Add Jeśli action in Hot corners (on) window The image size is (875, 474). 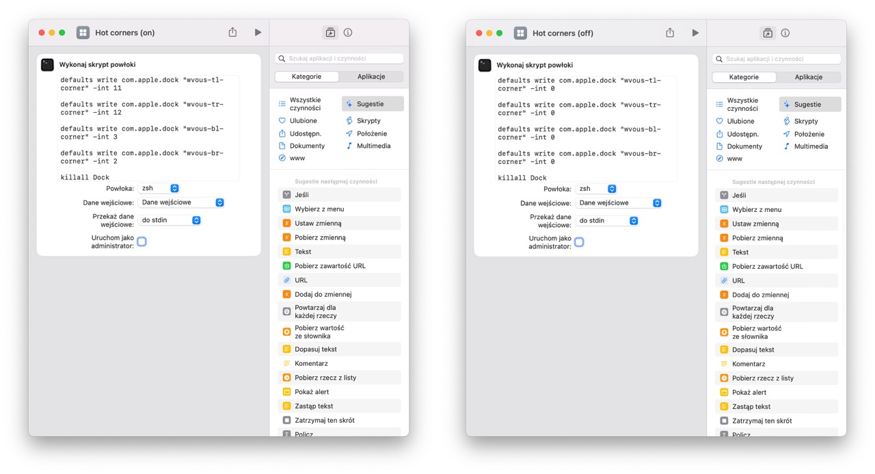tap(339, 195)
